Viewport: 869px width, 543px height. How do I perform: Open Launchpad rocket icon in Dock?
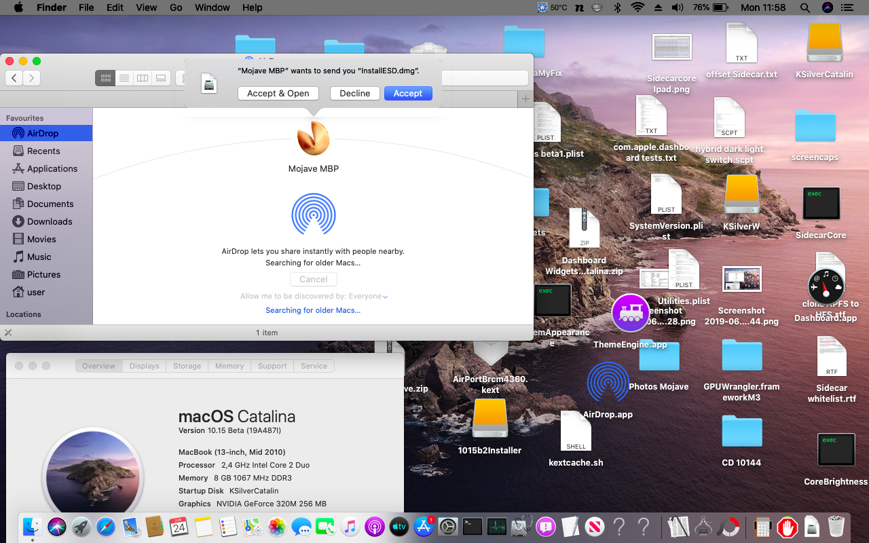81,527
